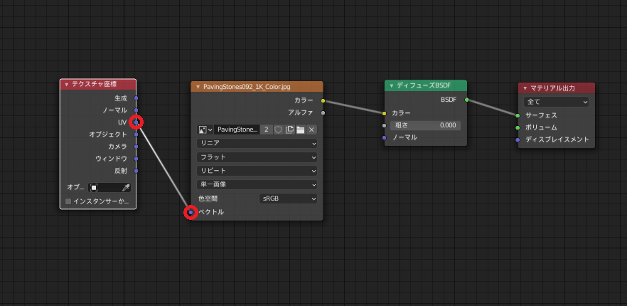Click the 粗さ 0.000 slider

(x=425, y=125)
